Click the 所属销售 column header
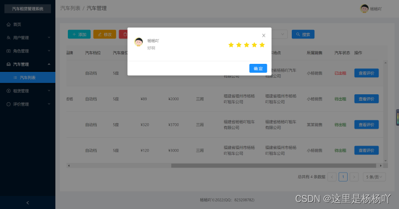This screenshot has width=399, height=209. click(315, 53)
